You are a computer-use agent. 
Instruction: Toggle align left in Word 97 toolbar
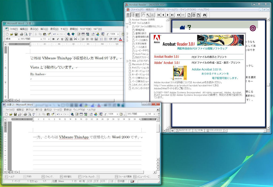[83, 39]
